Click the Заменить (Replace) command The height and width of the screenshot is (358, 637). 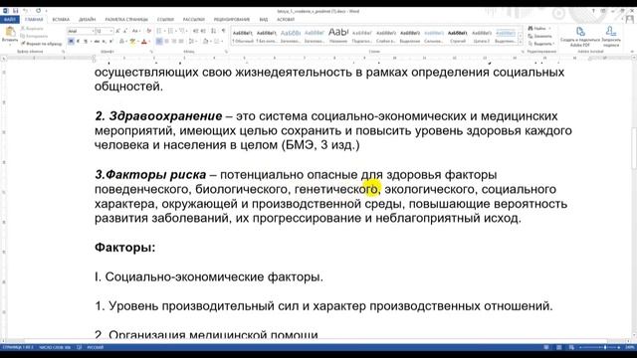point(539,36)
